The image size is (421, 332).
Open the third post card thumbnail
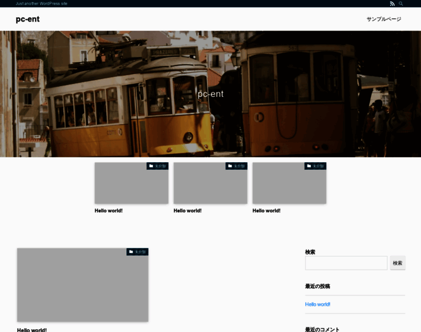[289, 185]
